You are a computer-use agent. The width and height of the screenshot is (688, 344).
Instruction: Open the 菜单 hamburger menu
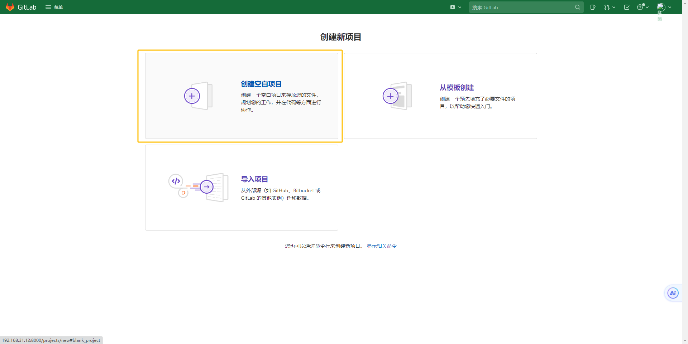54,7
